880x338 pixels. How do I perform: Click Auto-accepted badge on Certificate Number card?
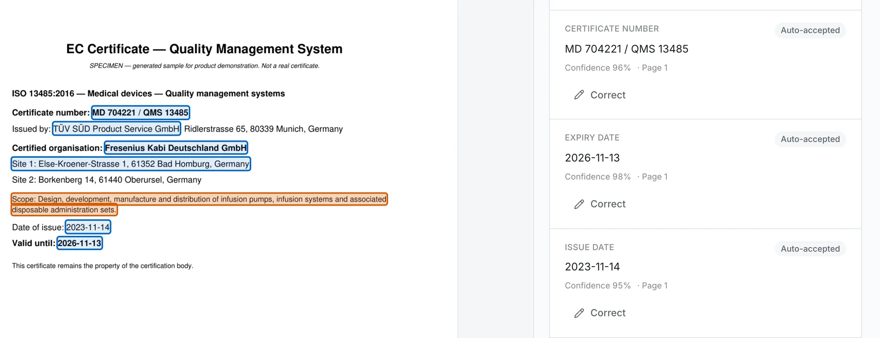810,30
